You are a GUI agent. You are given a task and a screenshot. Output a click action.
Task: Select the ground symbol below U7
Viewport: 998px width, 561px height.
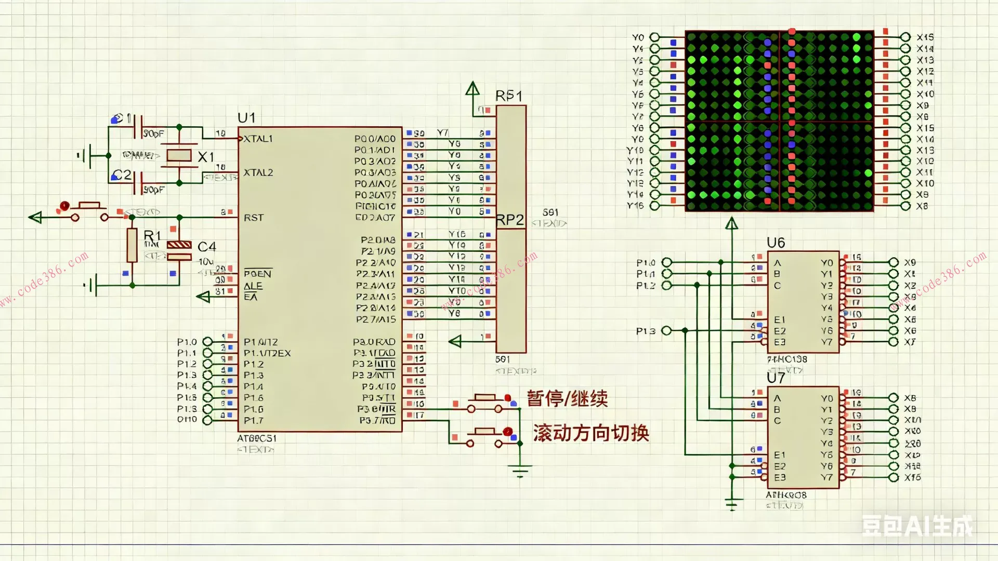pos(731,503)
